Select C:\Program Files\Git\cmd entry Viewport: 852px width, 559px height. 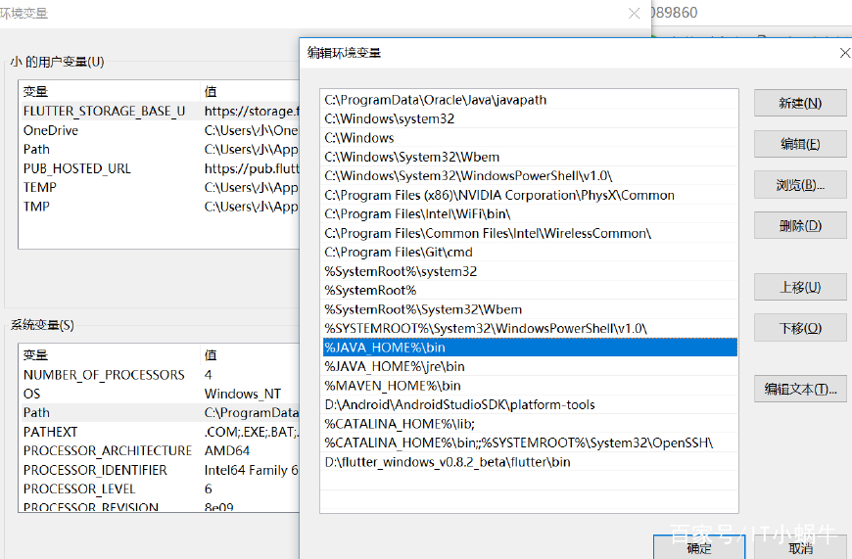530,252
